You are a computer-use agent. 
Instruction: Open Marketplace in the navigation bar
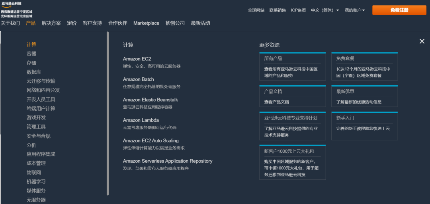tap(147, 23)
